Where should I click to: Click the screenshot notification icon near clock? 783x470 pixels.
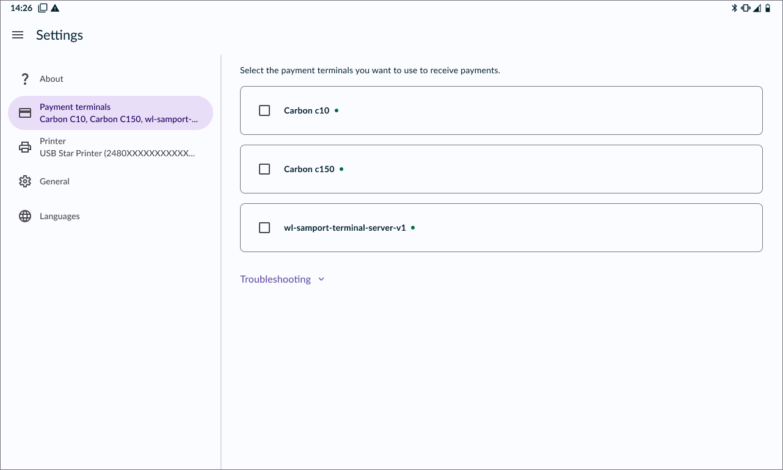point(43,8)
